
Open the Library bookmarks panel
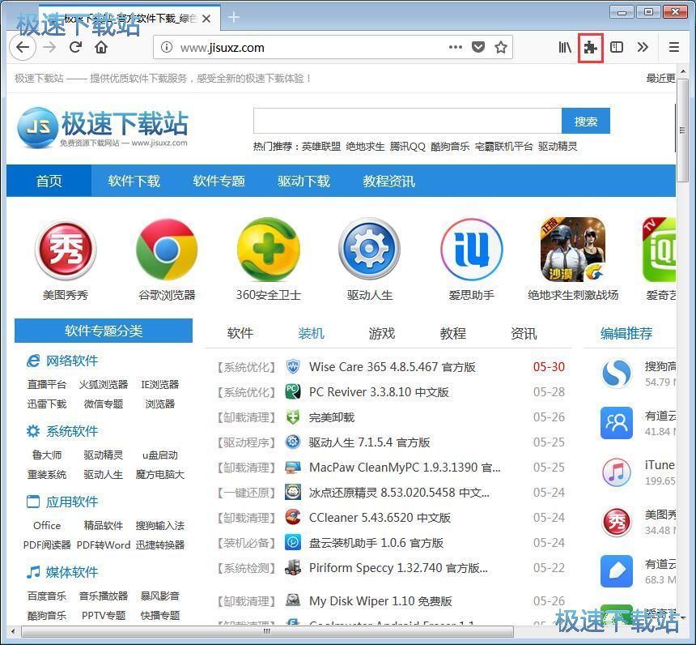(565, 47)
